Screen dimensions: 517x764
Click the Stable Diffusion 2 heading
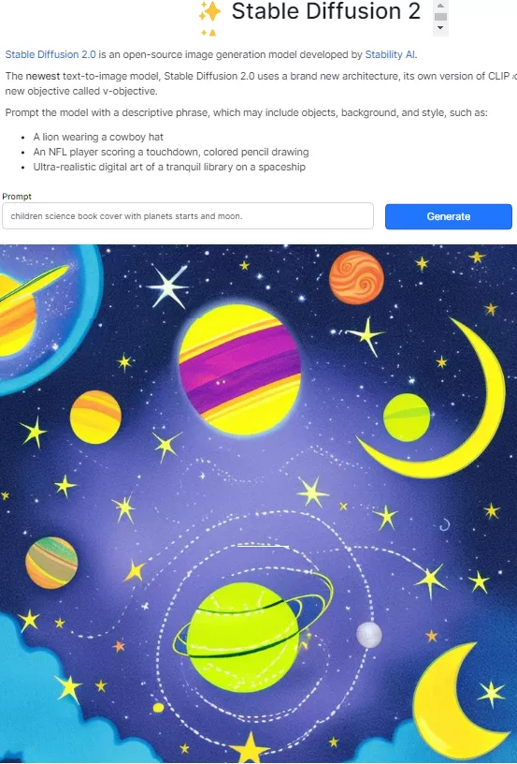point(326,11)
